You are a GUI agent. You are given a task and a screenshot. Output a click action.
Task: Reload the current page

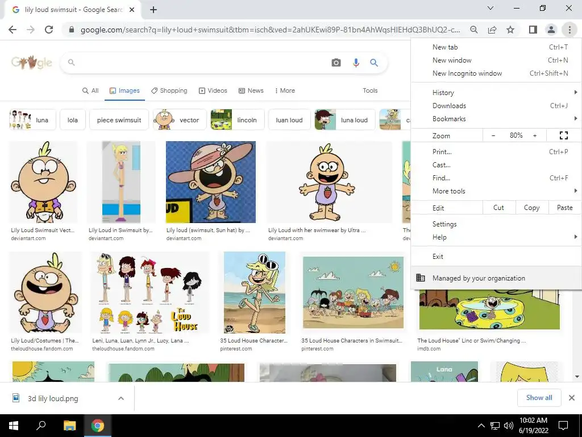(49, 30)
